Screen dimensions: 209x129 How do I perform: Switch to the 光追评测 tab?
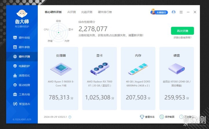pyautogui.click(x=87, y=12)
